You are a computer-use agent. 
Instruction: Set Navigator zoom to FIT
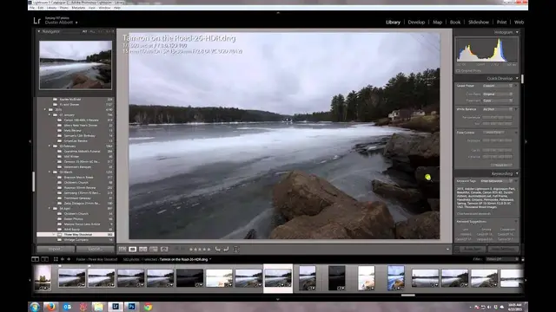coord(84,31)
